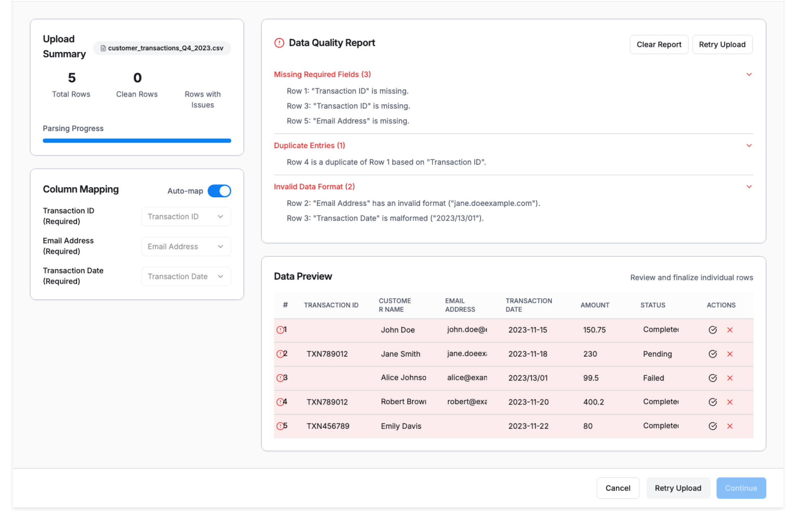787x511 pixels.
Task: Approve the Jane Smith row
Action: point(712,354)
